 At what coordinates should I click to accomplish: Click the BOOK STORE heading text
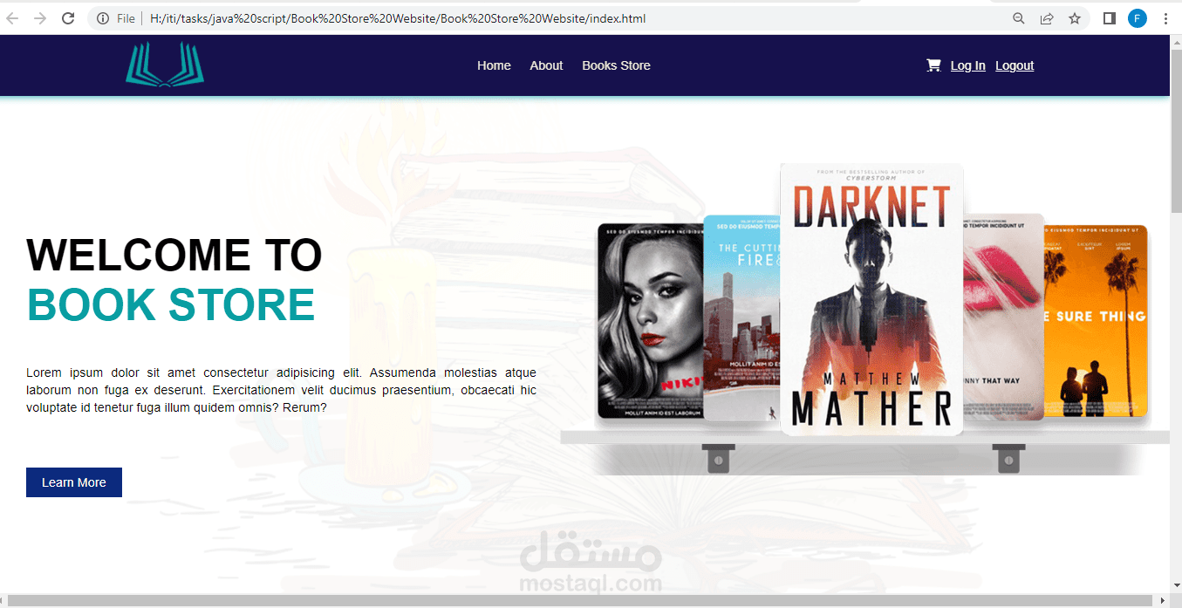tap(171, 304)
